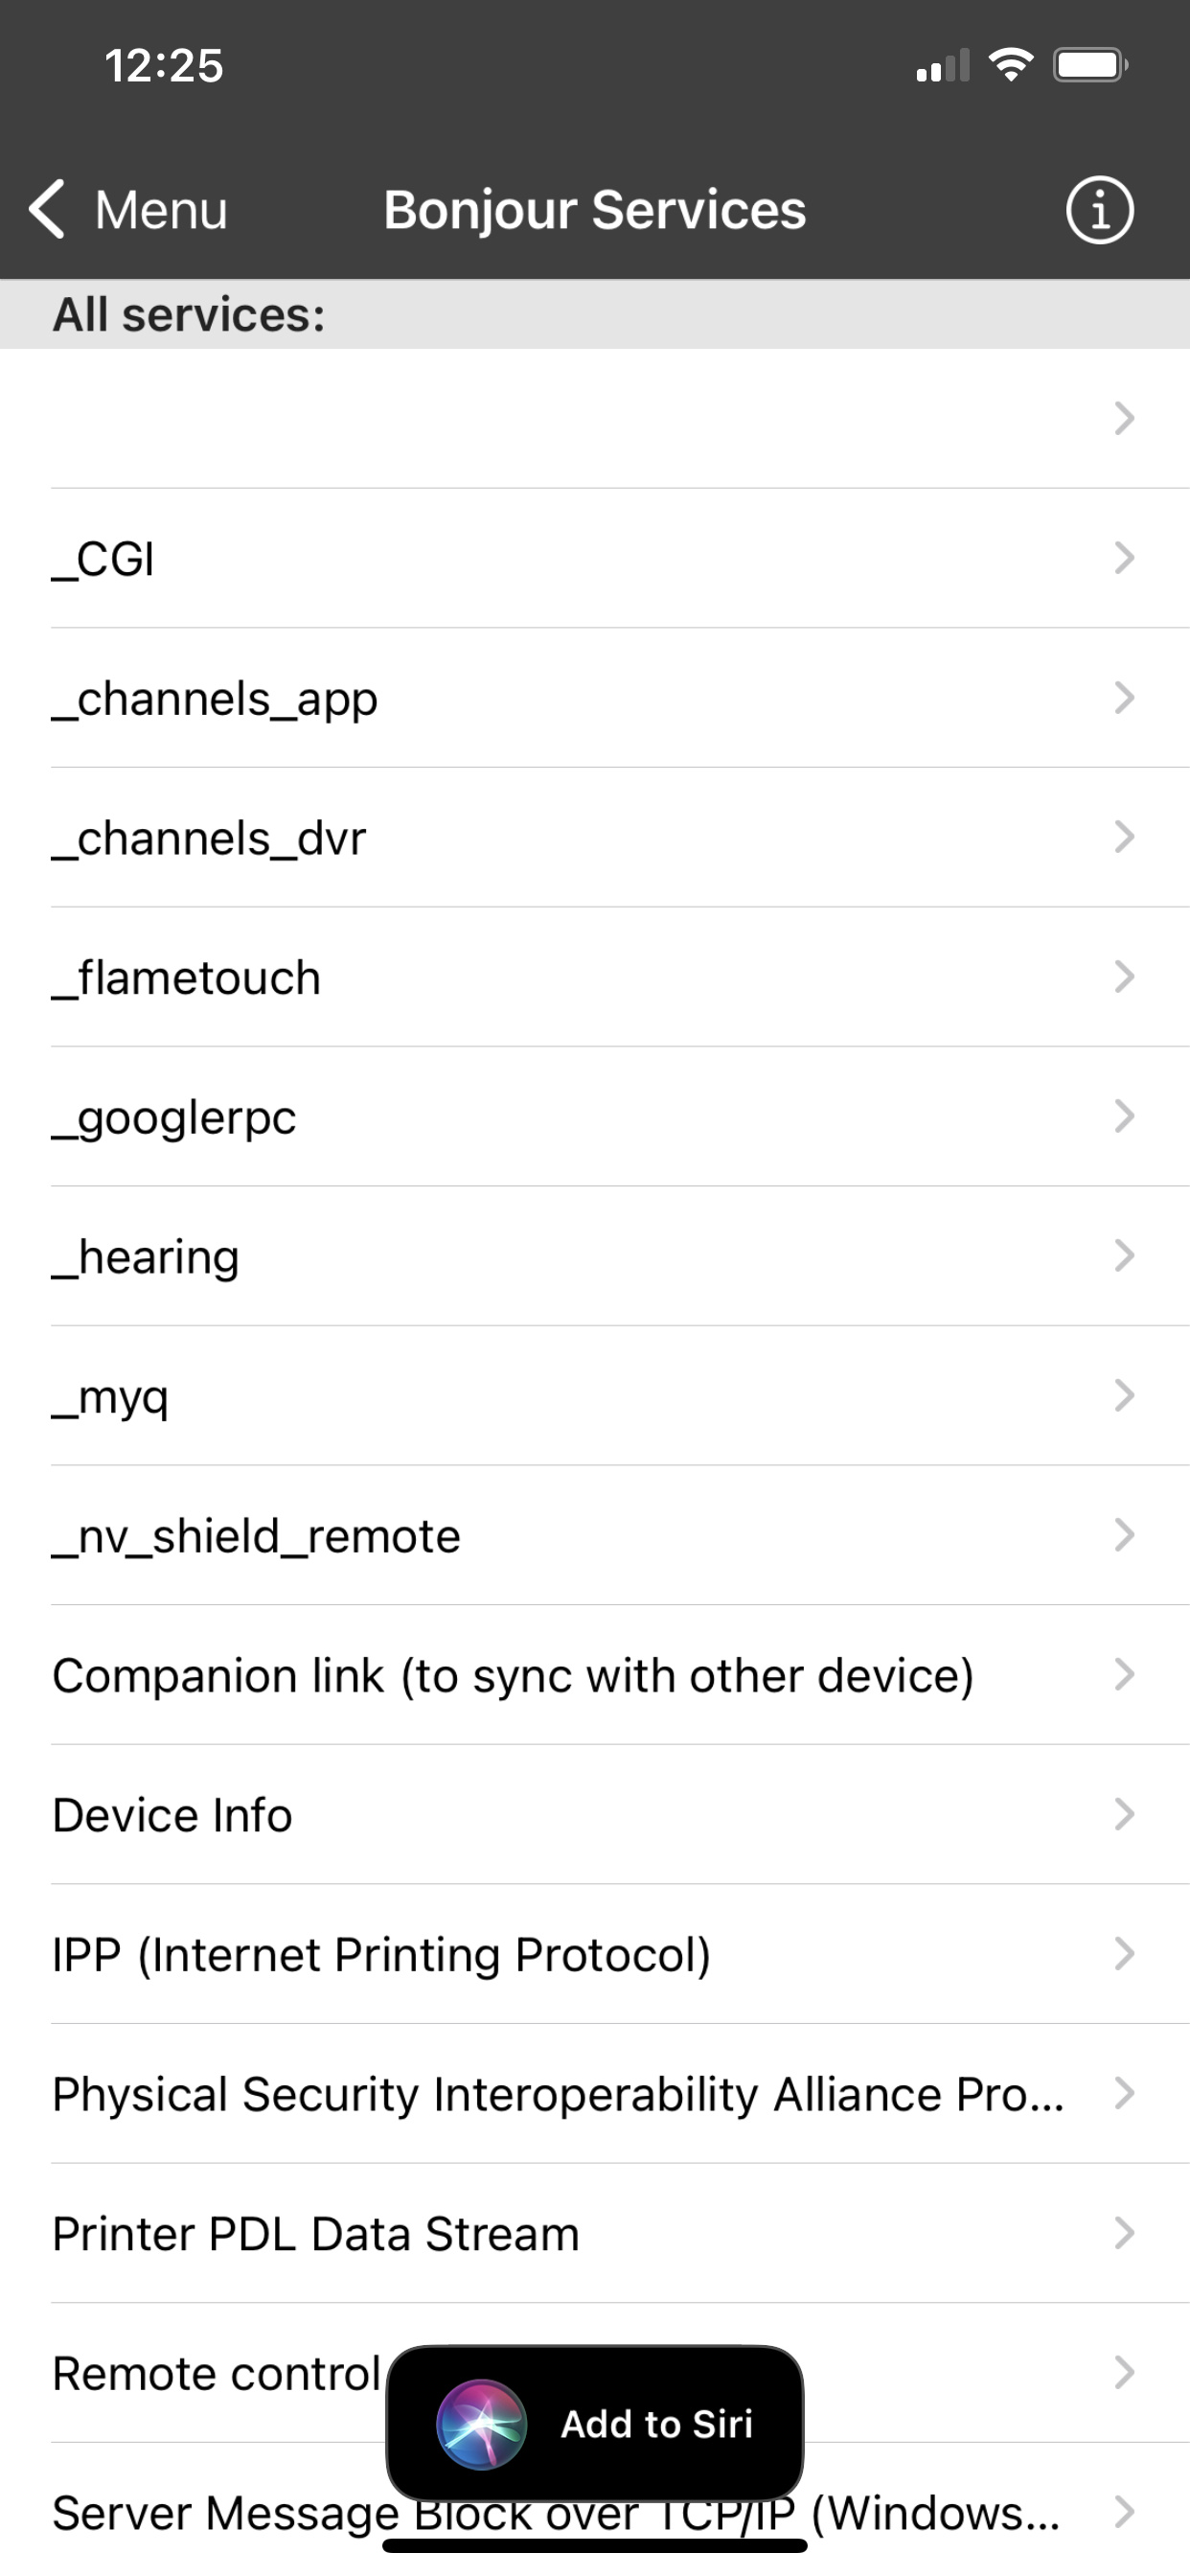Open Companion link service entry

(x=512, y=1676)
